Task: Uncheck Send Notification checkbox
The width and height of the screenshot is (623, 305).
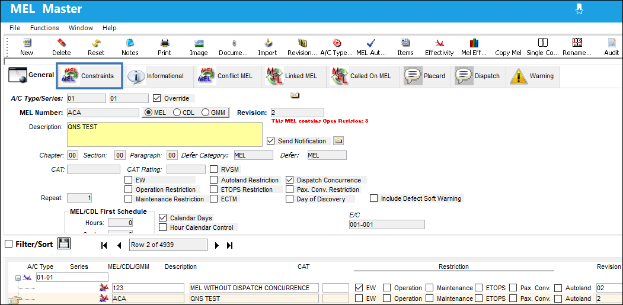Action: point(270,140)
